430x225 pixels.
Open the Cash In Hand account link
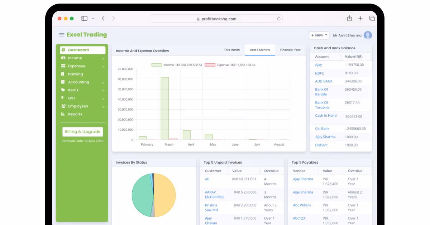[x=326, y=116]
